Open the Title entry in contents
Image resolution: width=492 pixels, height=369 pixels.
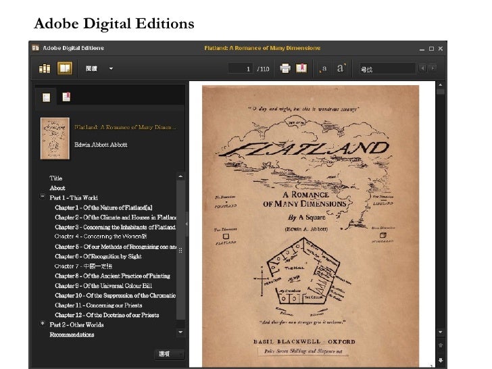(x=56, y=178)
